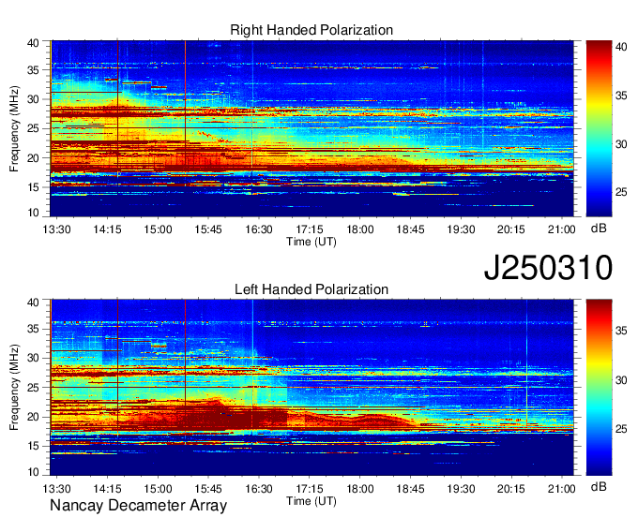Click the Time (UT) label under right-handed plot

click(311, 242)
